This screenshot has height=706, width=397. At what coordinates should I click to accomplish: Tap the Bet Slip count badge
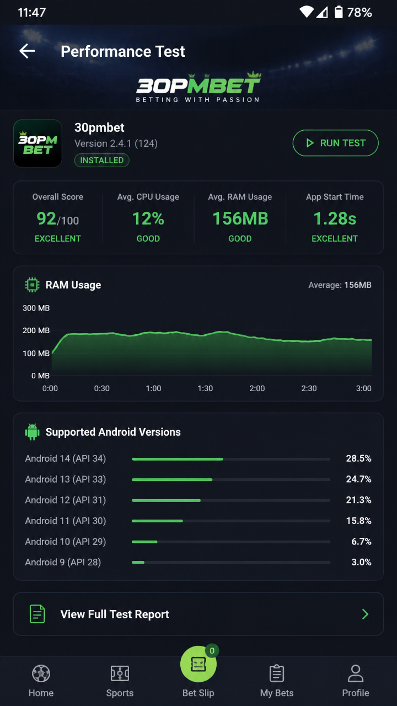coord(212,651)
